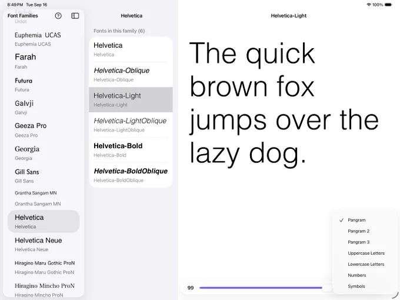The image size is (400, 300).
Task: Pick Pangram 2 sample text
Action: [x=365, y=231]
